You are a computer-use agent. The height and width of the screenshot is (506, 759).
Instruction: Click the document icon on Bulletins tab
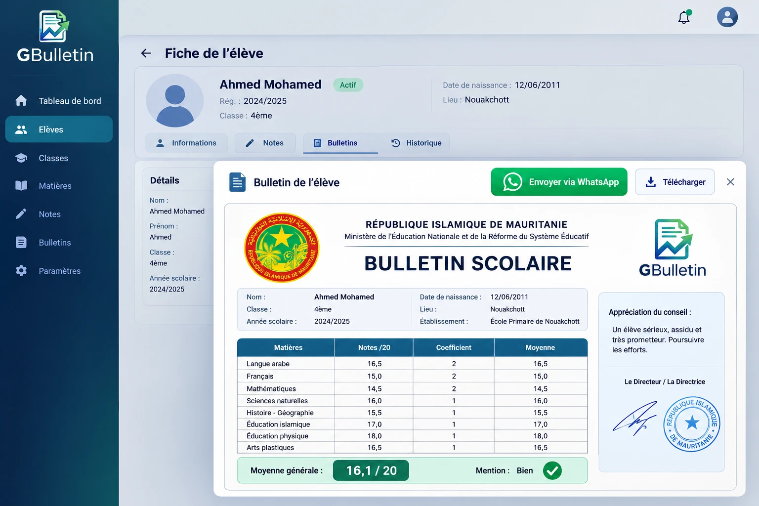point(318,143)
